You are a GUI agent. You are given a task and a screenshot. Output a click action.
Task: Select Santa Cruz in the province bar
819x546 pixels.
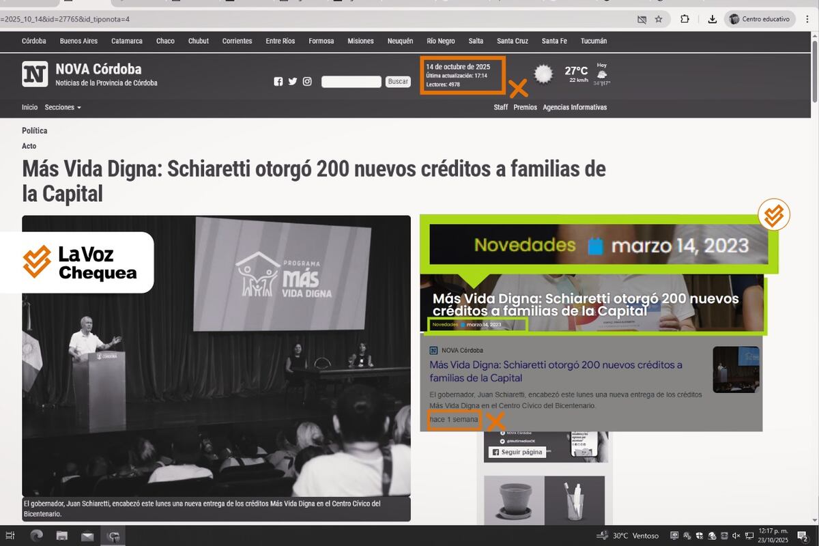tap(513, 41)
